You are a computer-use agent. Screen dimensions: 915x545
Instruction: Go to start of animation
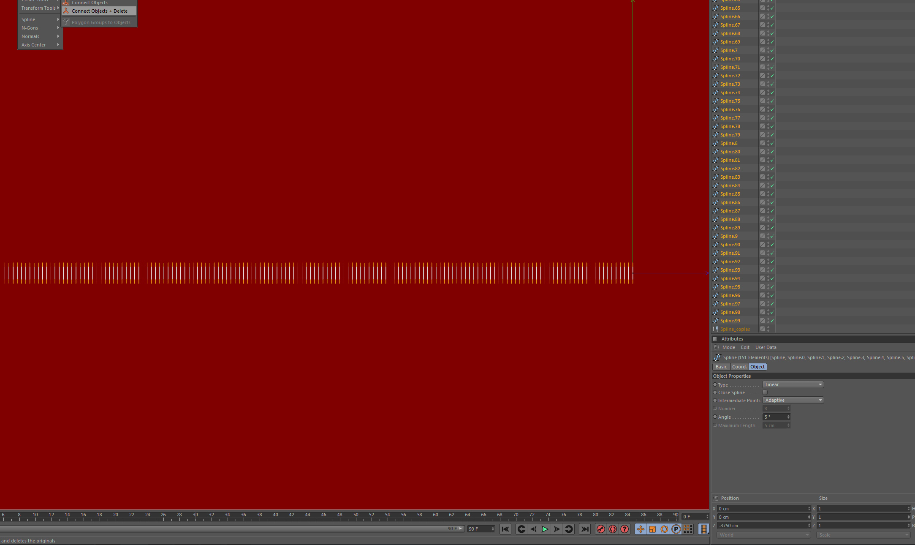point(505,529)
